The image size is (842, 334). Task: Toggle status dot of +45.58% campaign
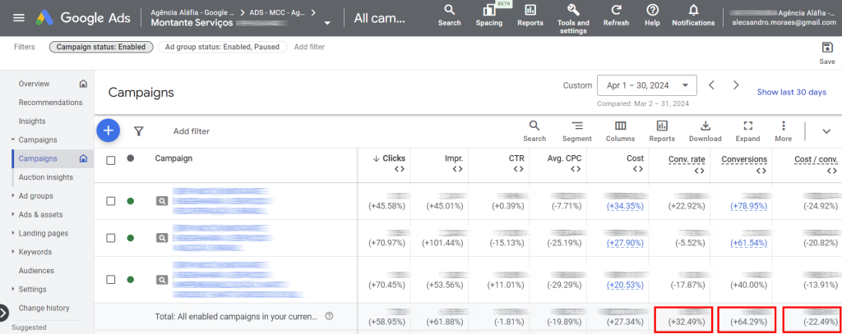[x=131, y=201]
